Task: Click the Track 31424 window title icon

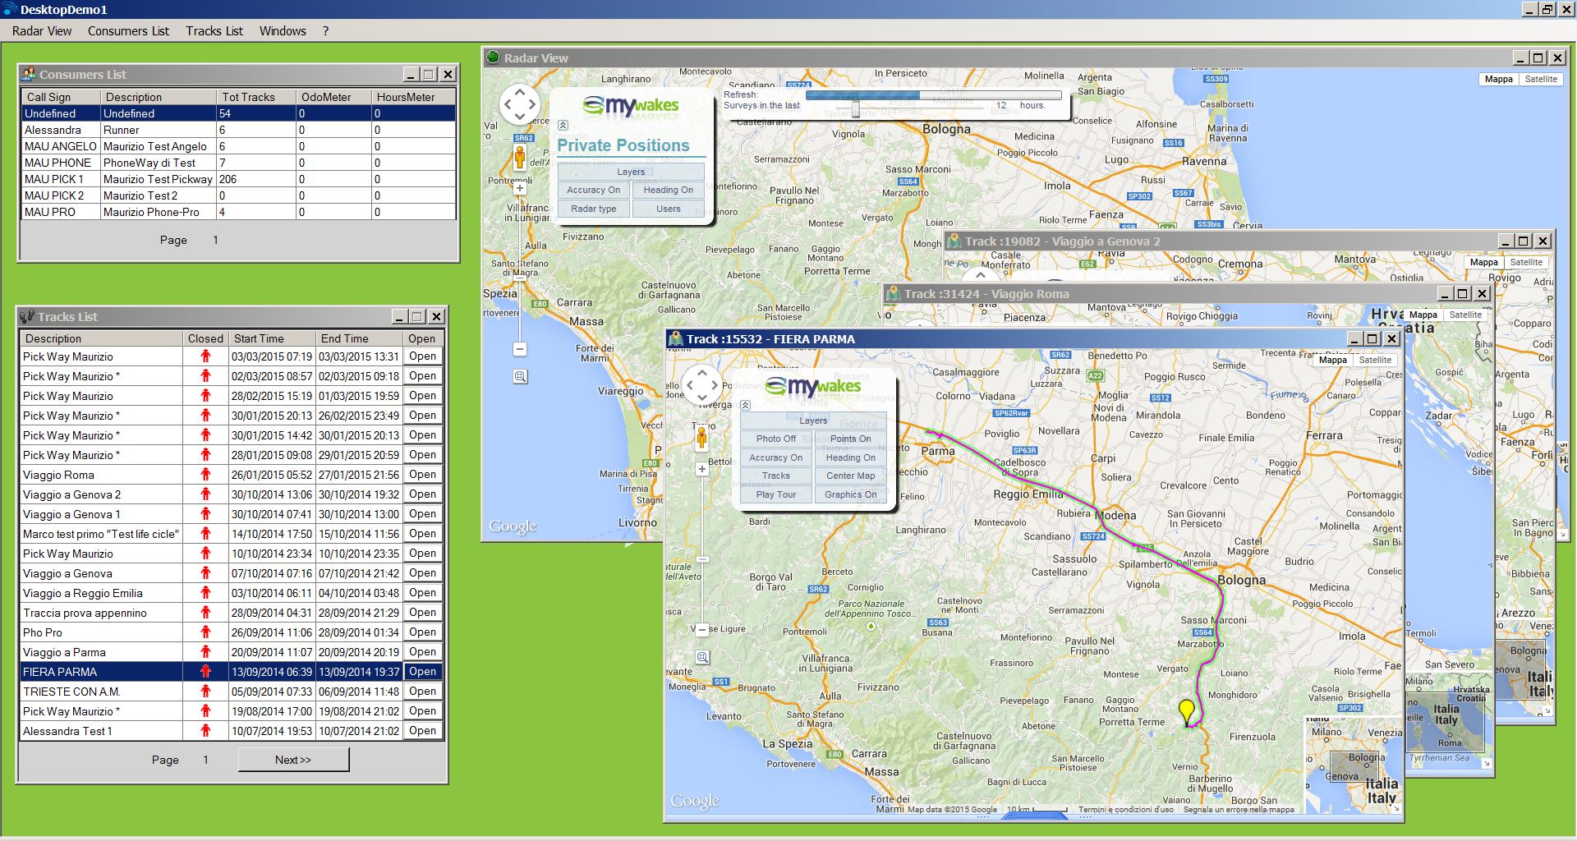Action: pyautogui.click(x=893, y=293)
